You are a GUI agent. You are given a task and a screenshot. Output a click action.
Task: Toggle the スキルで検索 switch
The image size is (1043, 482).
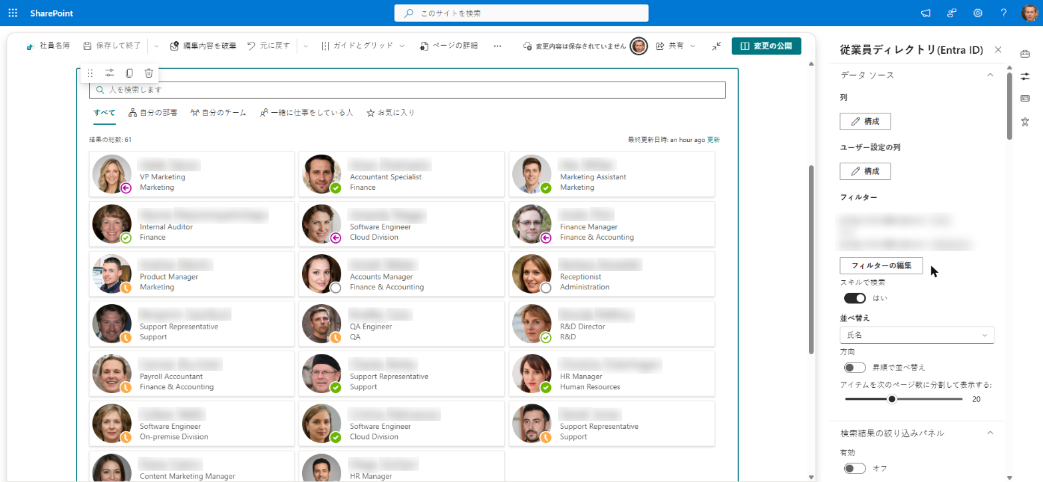tap(855, 298)
